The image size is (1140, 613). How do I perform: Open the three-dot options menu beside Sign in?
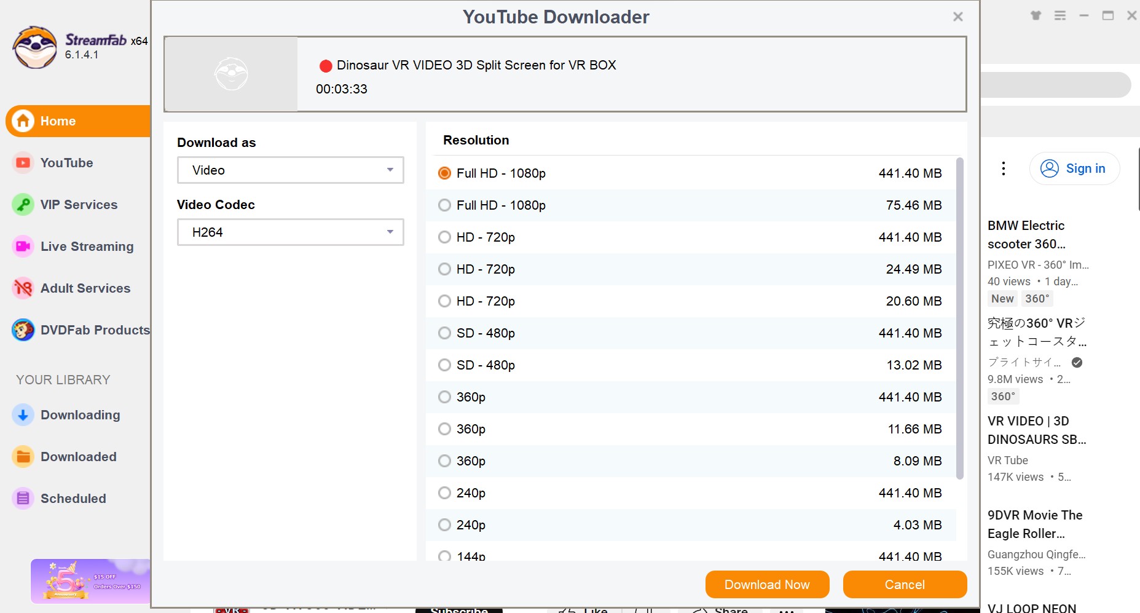coord(1004,168)
